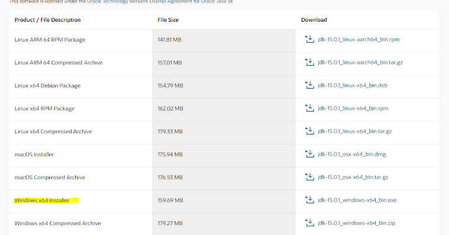Image resolution: width=449 pixels, height=235 pixels.
Task: Download jdk-15.0.1_osx-x64_bin.tar.gz link
Action: pyautogui.click(x=353, y=177)
